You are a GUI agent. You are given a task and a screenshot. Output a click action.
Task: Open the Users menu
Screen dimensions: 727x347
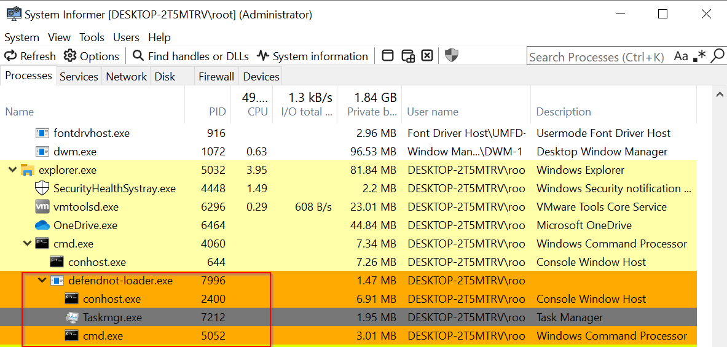[126, 37]
